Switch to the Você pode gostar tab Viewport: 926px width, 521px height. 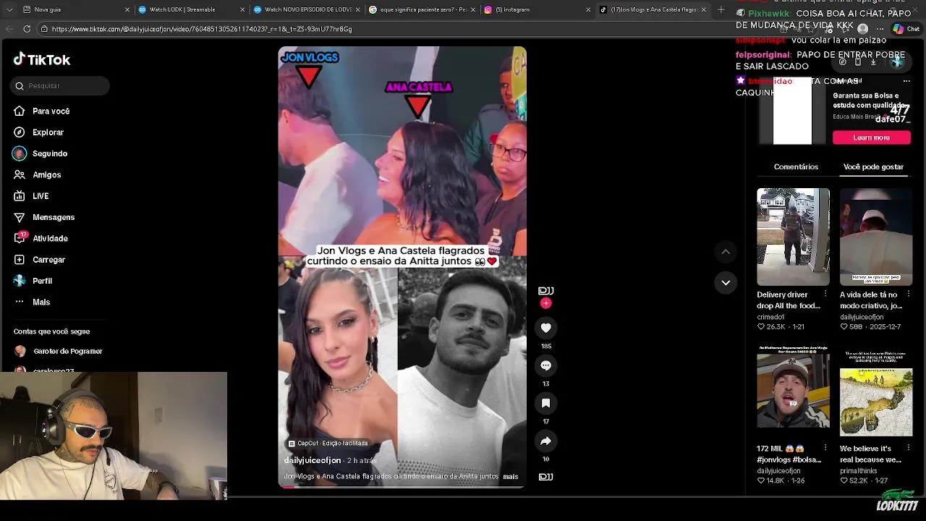873,167
